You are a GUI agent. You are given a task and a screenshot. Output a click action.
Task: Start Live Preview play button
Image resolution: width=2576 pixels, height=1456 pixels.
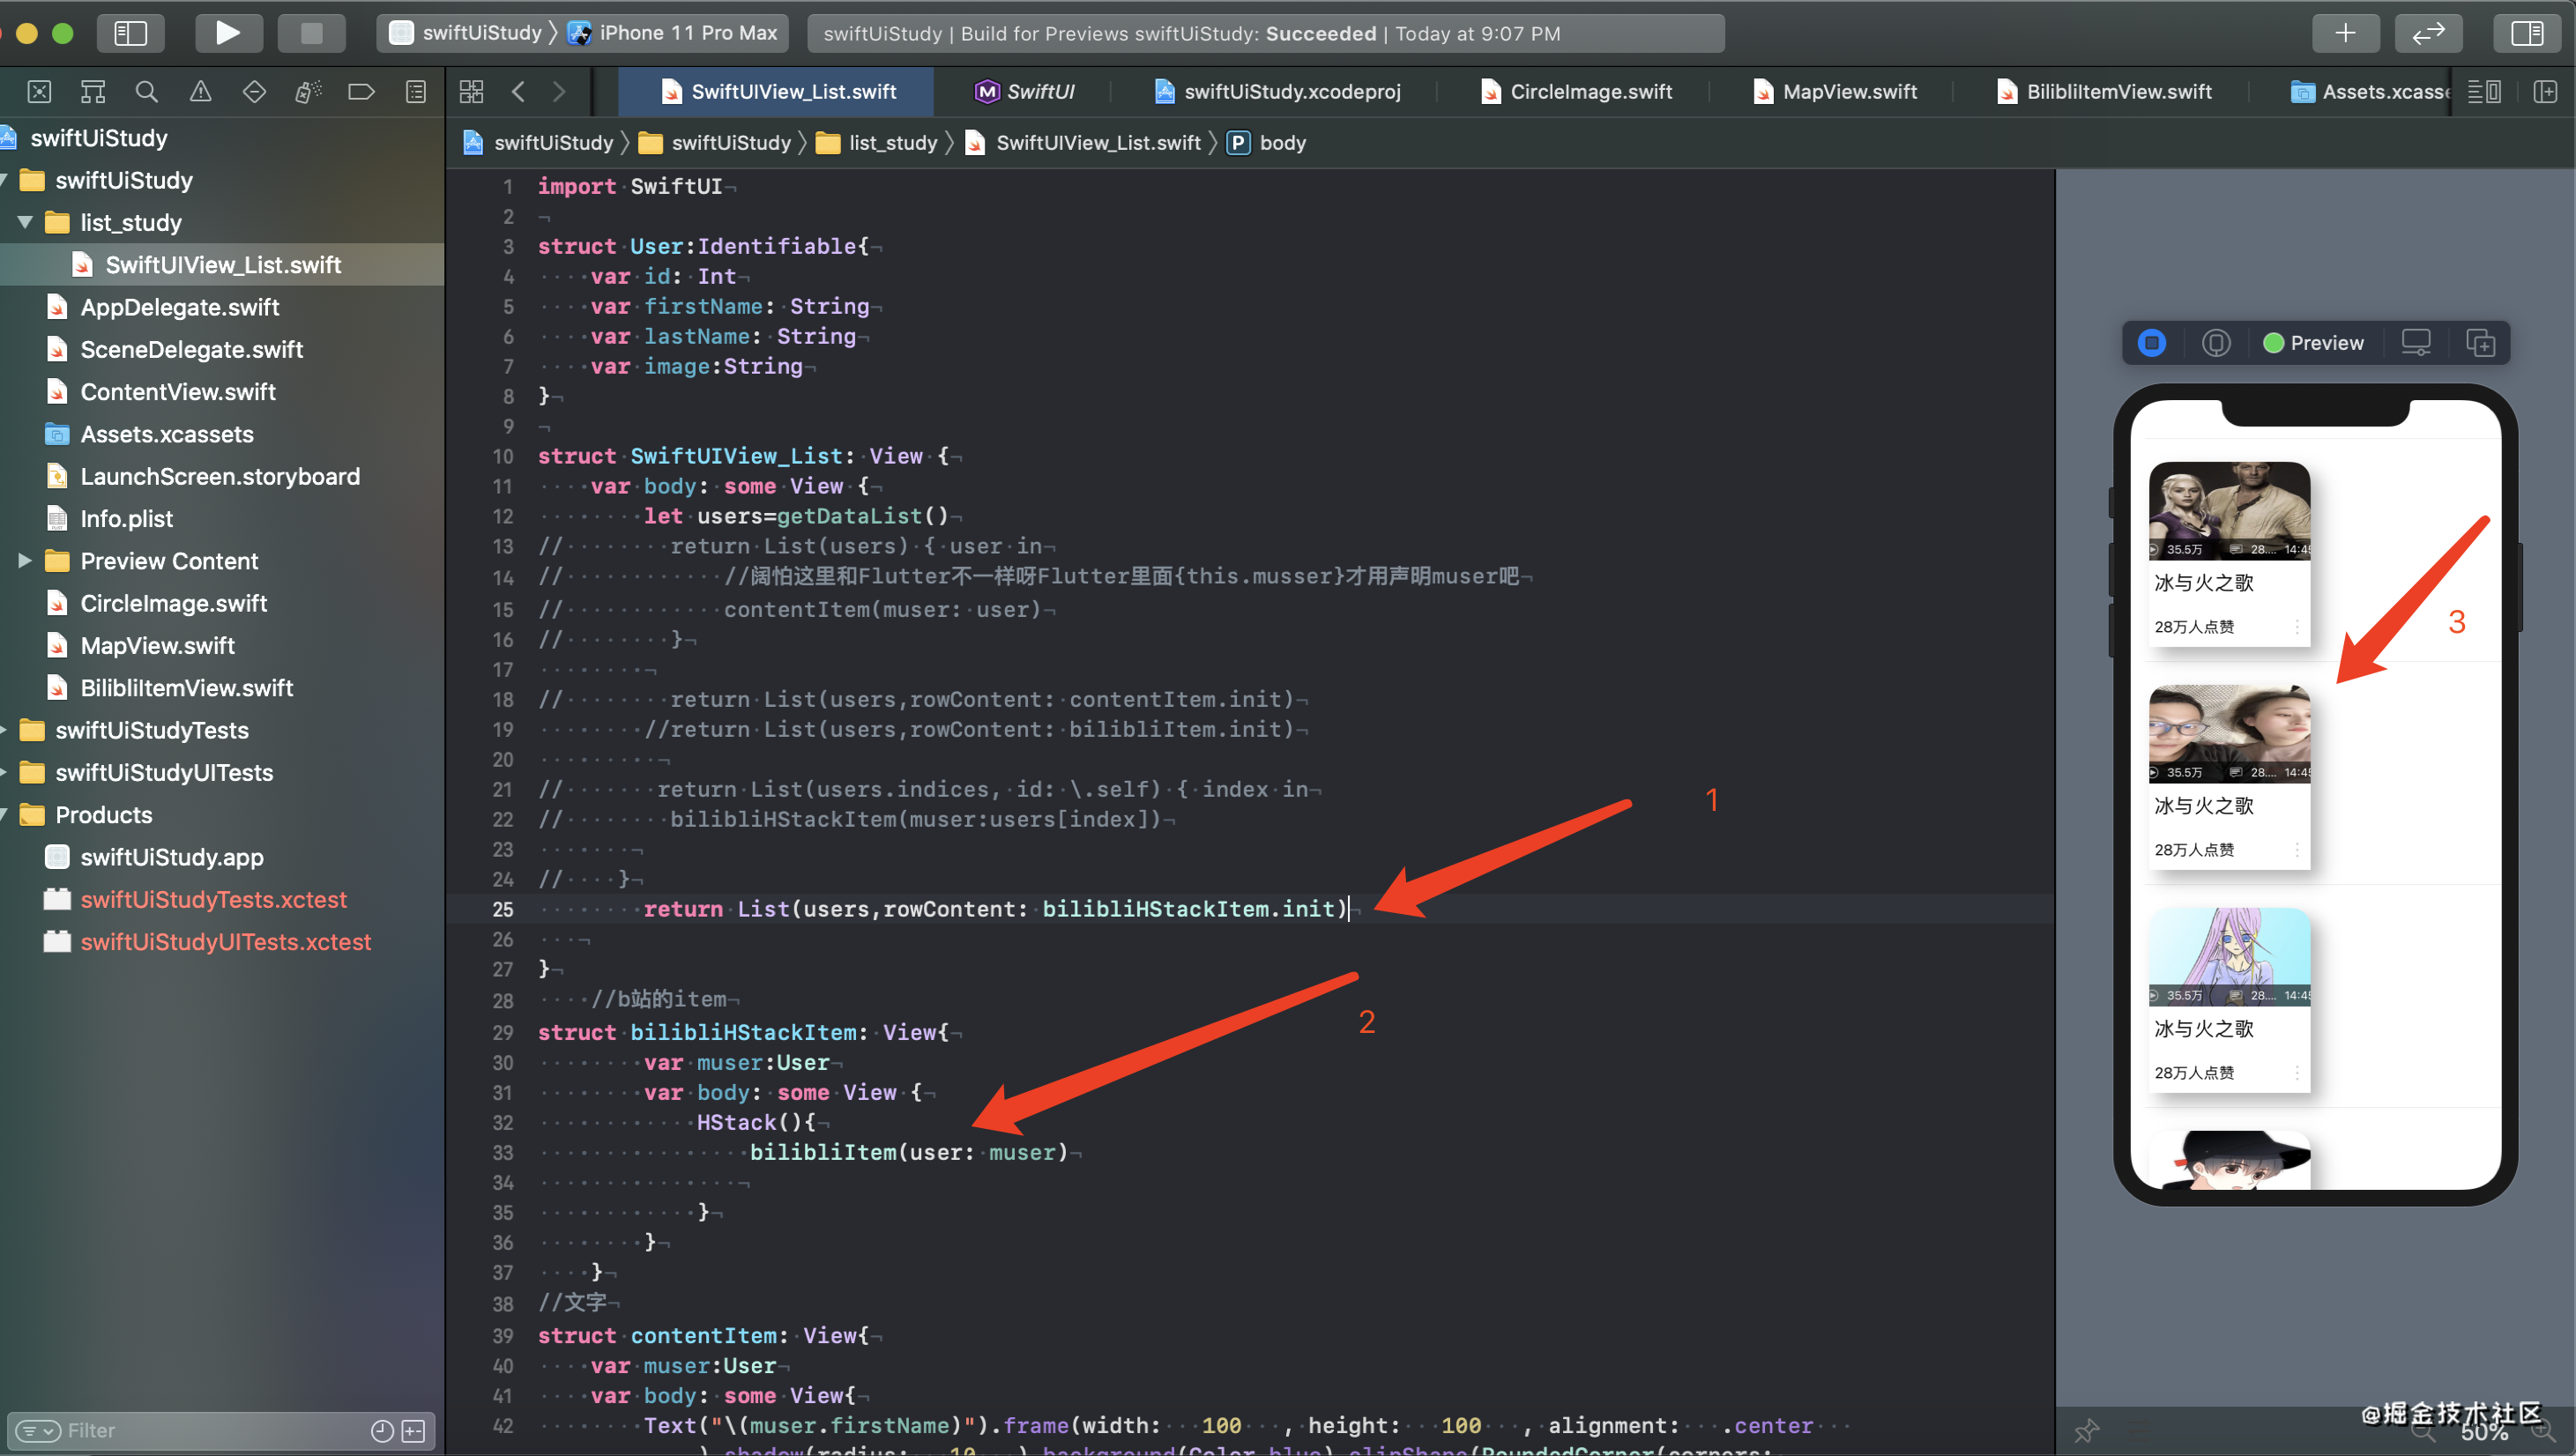coord(2151,343)
